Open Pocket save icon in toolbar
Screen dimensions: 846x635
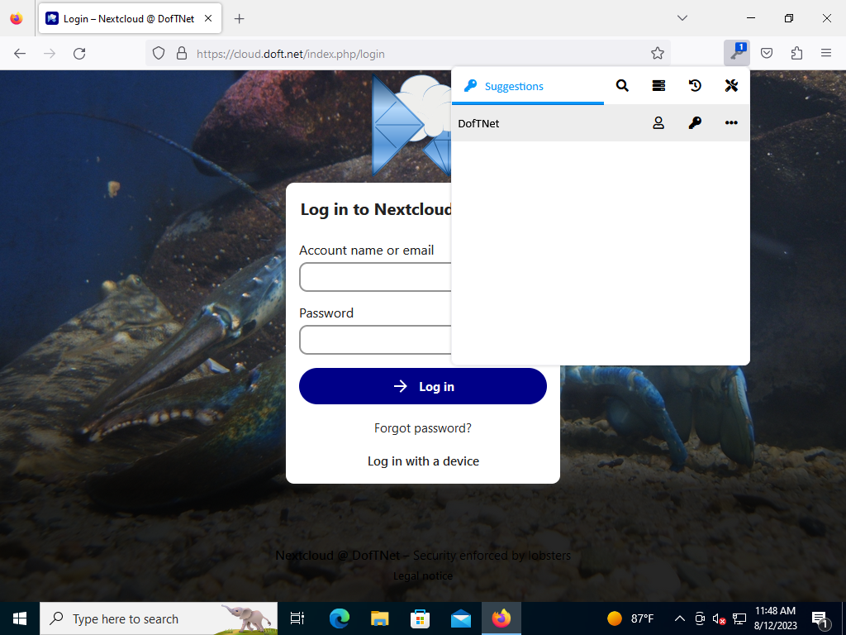coord(767,53)
